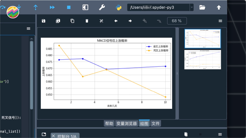Save the current plot to file
This screenshot has width=246, height=138.
(44, 21)
